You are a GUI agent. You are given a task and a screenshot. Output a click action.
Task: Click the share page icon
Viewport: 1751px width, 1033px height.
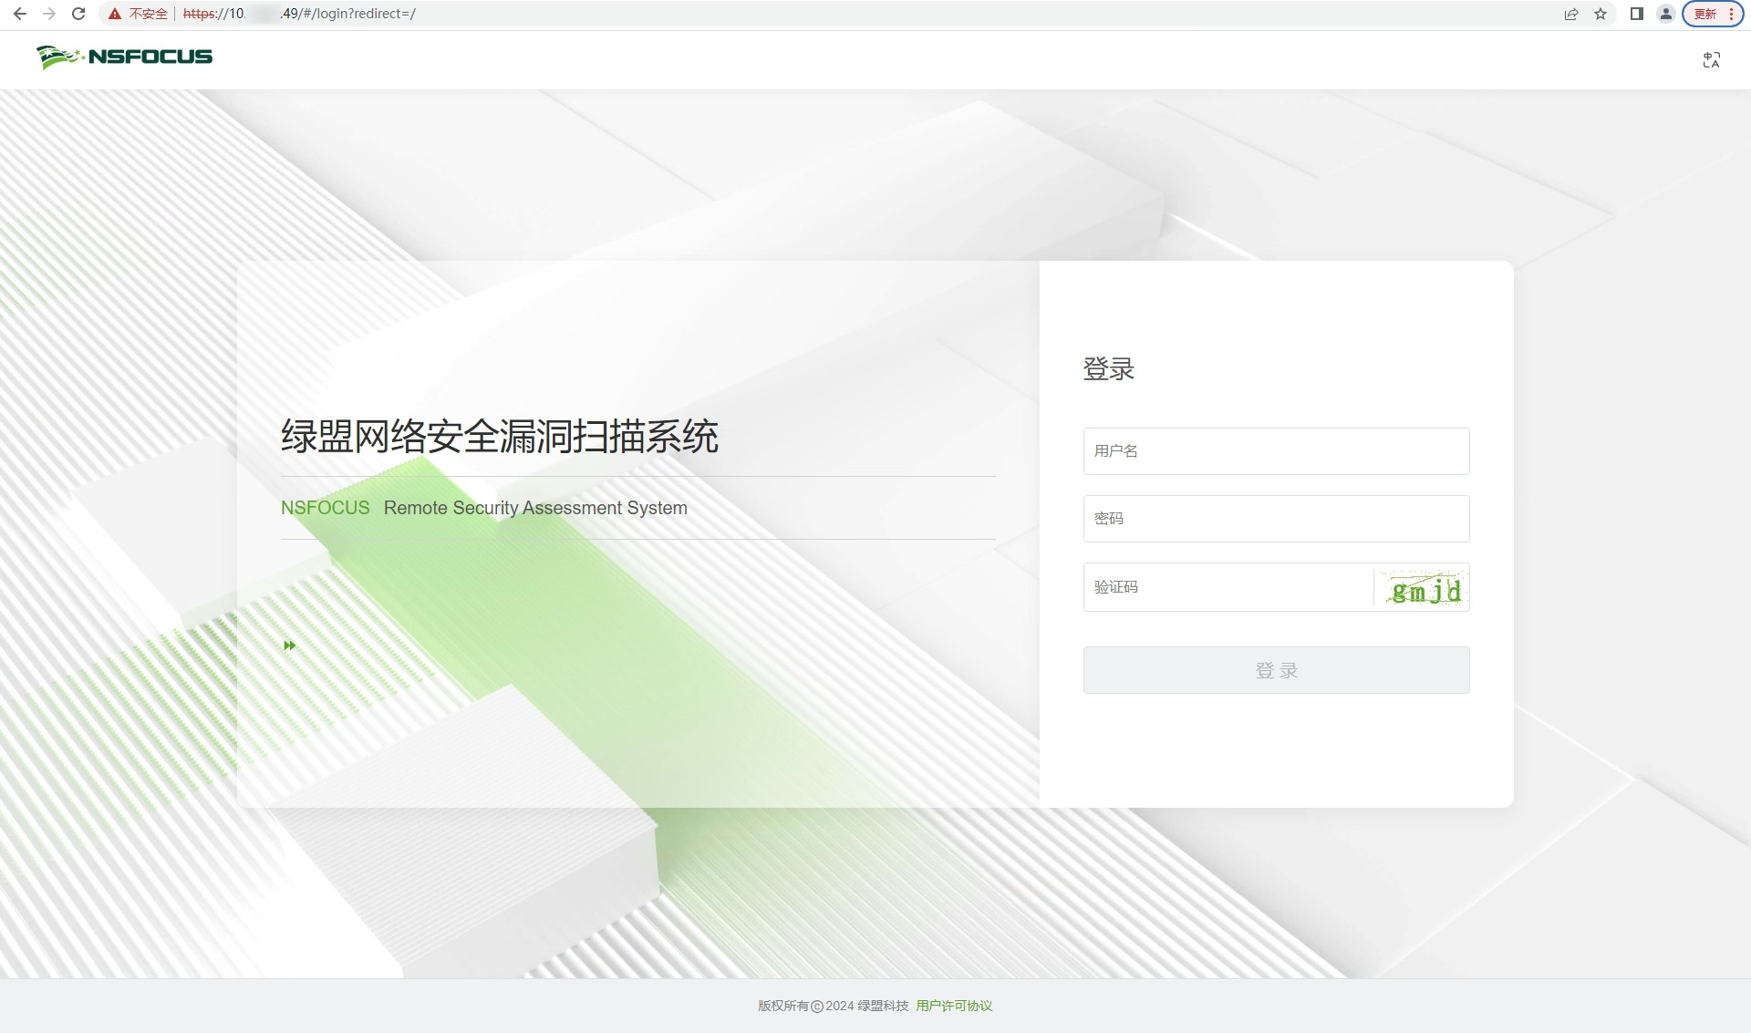point(1571,14)
